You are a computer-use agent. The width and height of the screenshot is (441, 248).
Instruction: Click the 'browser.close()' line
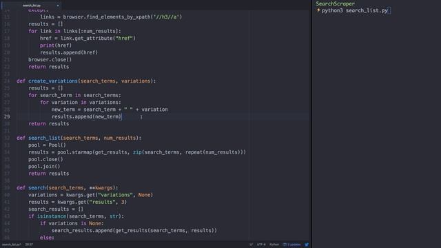click(50, 60)
